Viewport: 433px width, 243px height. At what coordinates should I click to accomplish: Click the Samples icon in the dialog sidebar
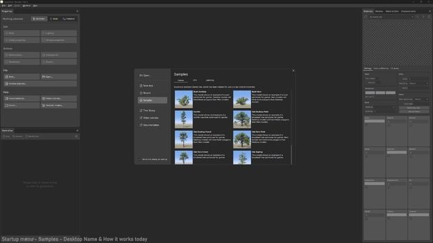[x=141, y=101]
